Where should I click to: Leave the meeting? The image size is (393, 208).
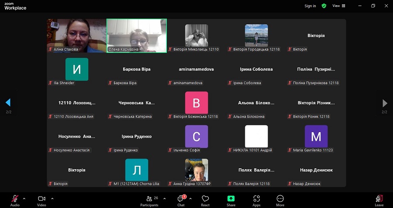379,200
